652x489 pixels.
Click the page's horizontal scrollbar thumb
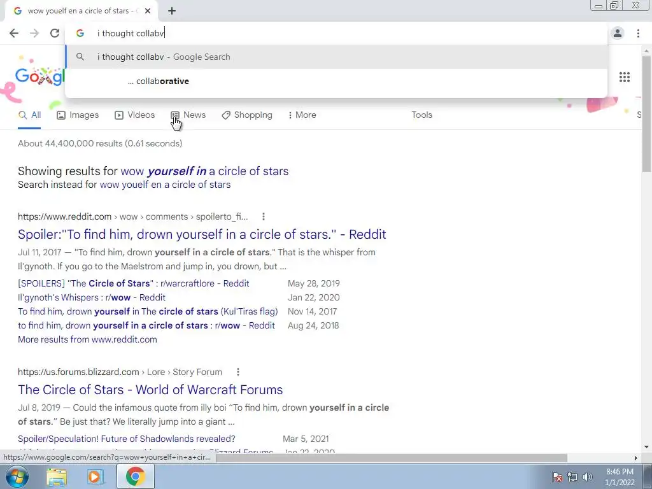[x=391, y=458]
